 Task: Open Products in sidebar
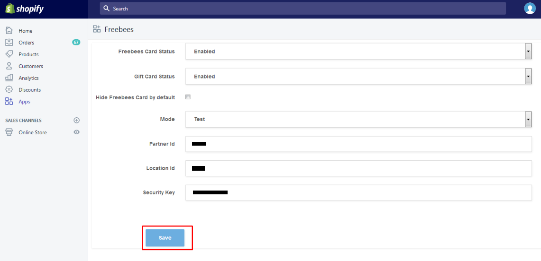[x=28, y=54]
